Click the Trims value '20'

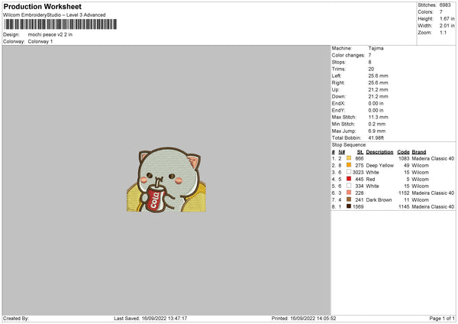[x=371, y=69]
